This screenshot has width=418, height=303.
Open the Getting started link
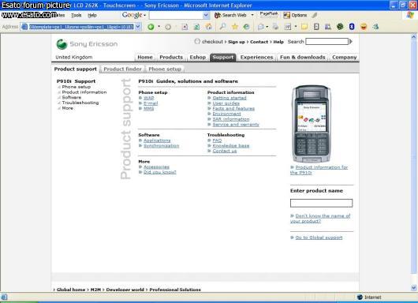230,98
